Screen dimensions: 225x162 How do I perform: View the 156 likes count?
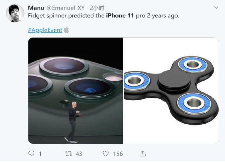118,154
